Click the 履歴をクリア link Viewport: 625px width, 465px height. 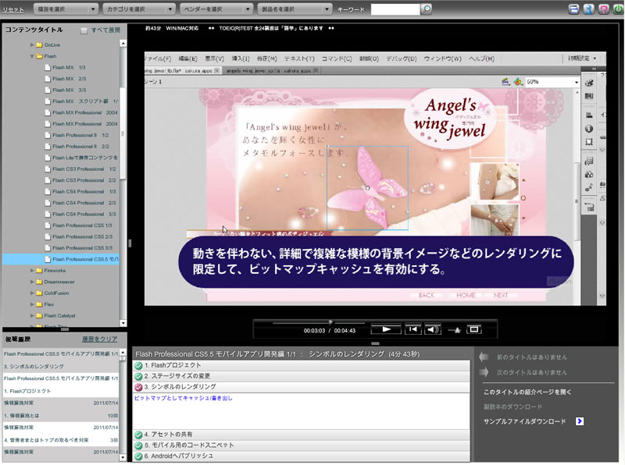point(100,339)
